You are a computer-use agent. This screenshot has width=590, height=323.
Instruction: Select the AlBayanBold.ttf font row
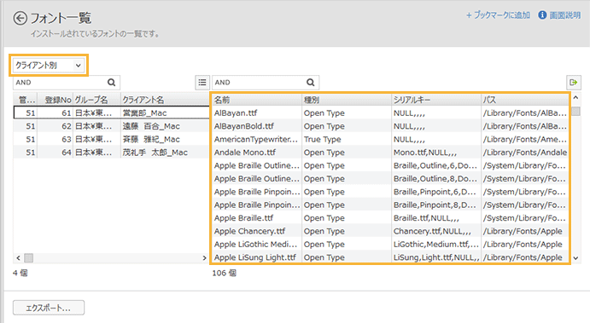(390, 126)
